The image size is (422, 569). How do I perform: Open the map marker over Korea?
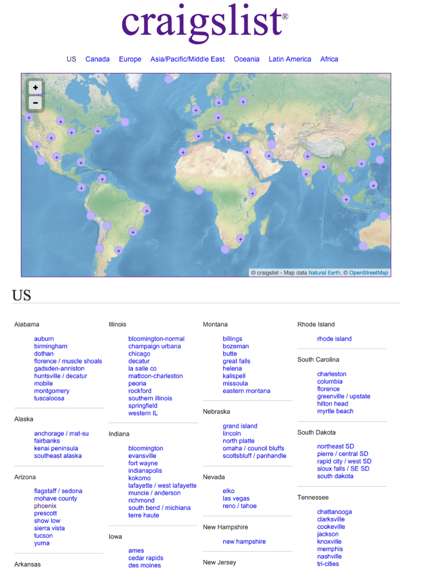(372, 144)
